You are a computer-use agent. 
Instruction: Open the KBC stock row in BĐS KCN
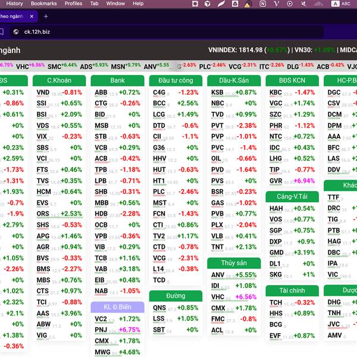pyautogui.click(x=292, y=92)
